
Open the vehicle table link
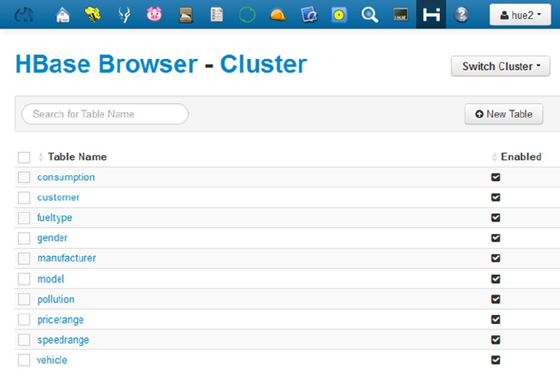(52, 360)
